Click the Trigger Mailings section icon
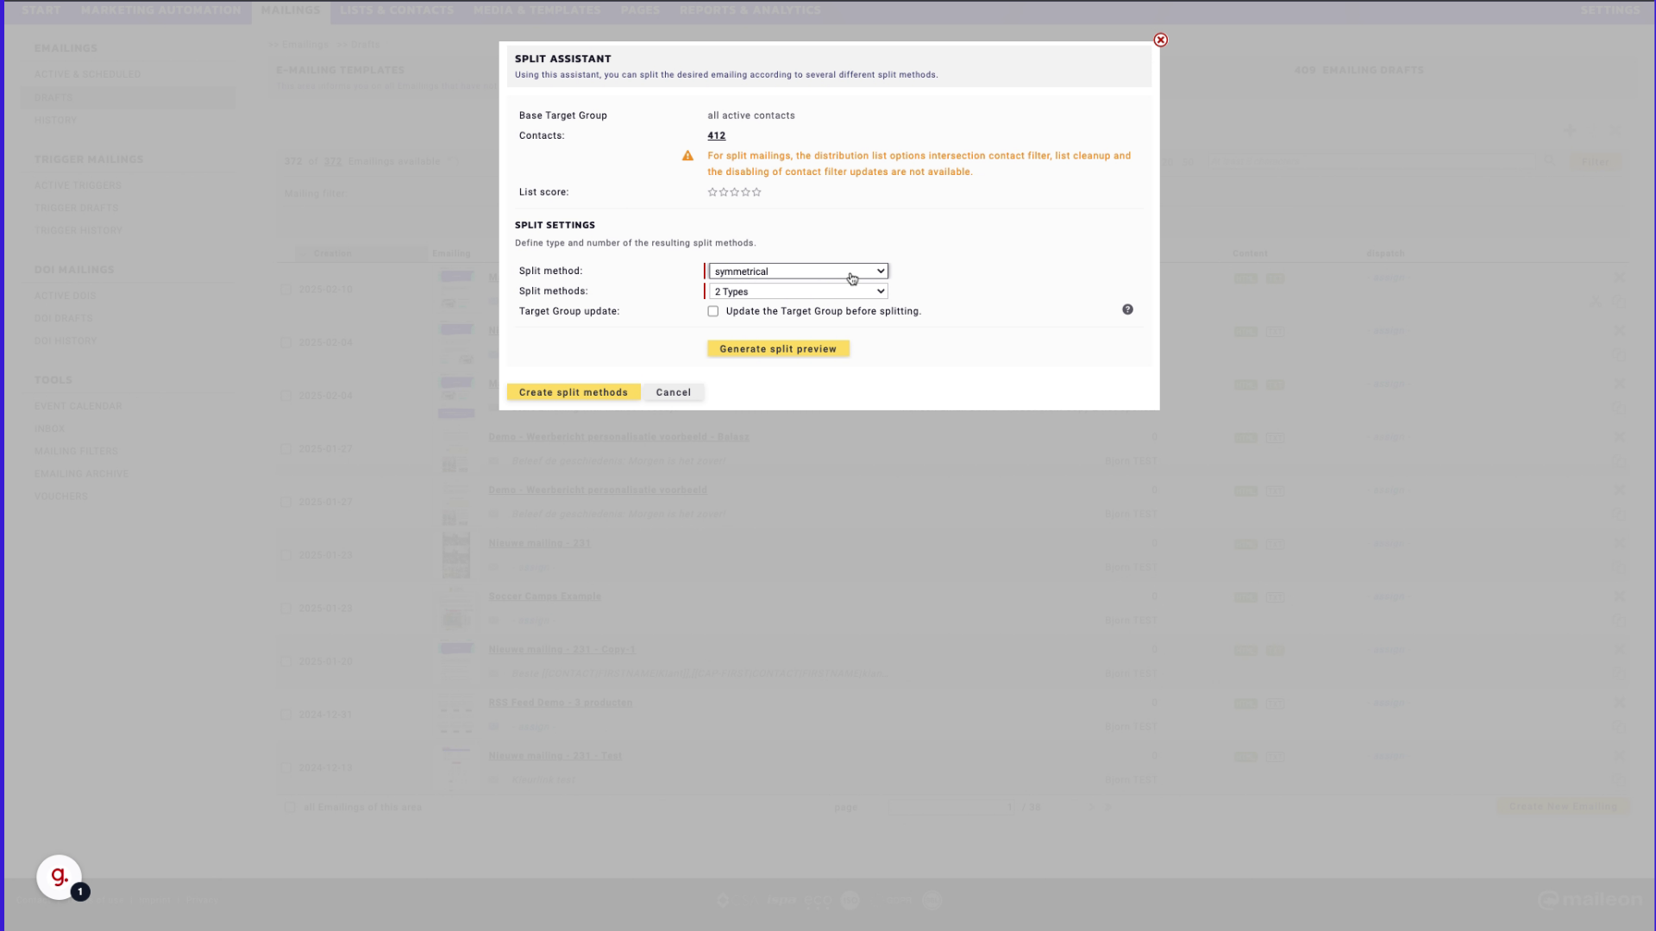Screen dimensions: 1656x931 89,158
